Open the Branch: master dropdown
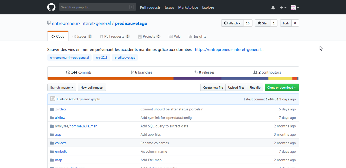346x168 pixels. click(x=62, y=87)
